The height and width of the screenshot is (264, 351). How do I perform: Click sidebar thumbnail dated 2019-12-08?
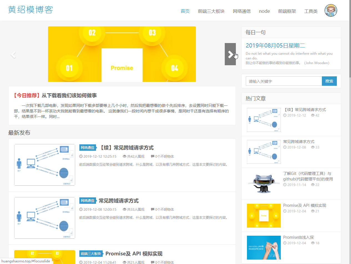[264, 152]
